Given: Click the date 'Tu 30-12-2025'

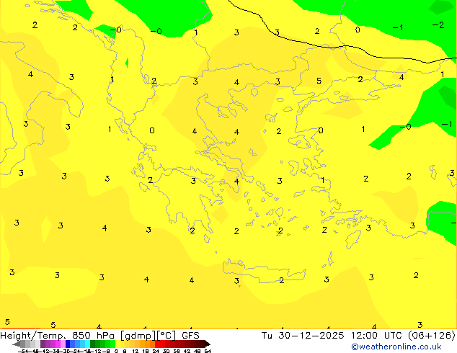Looking at the screenshot, I should (303, 336).
